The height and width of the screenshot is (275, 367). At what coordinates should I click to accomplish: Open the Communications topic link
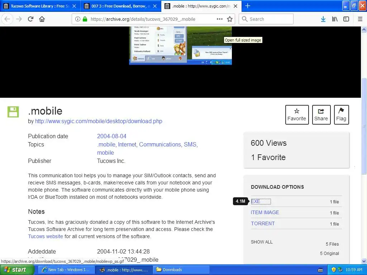pyautogui.click(x=160, y=145)
